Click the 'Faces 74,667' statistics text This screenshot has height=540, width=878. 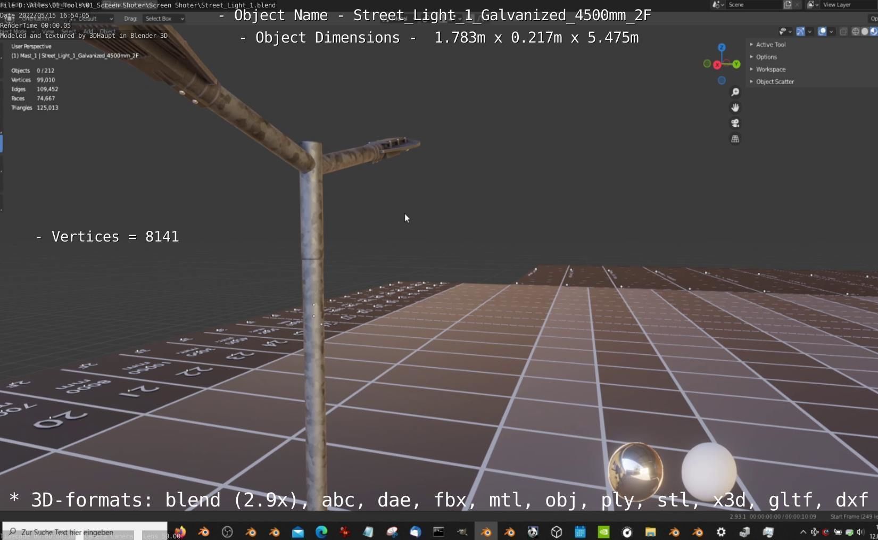[33, 98]
